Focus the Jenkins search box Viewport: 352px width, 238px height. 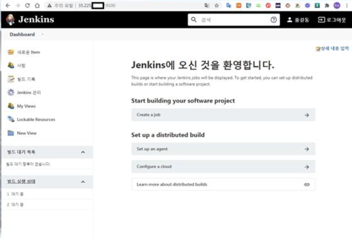tap(234, 20)
